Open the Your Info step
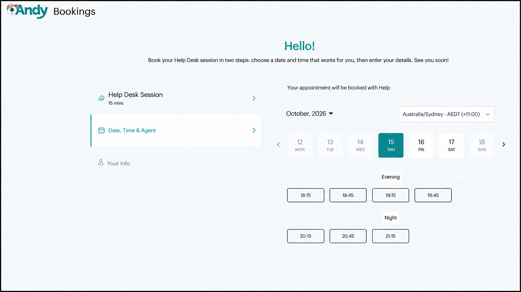521x292 pixels. [176, 163]
